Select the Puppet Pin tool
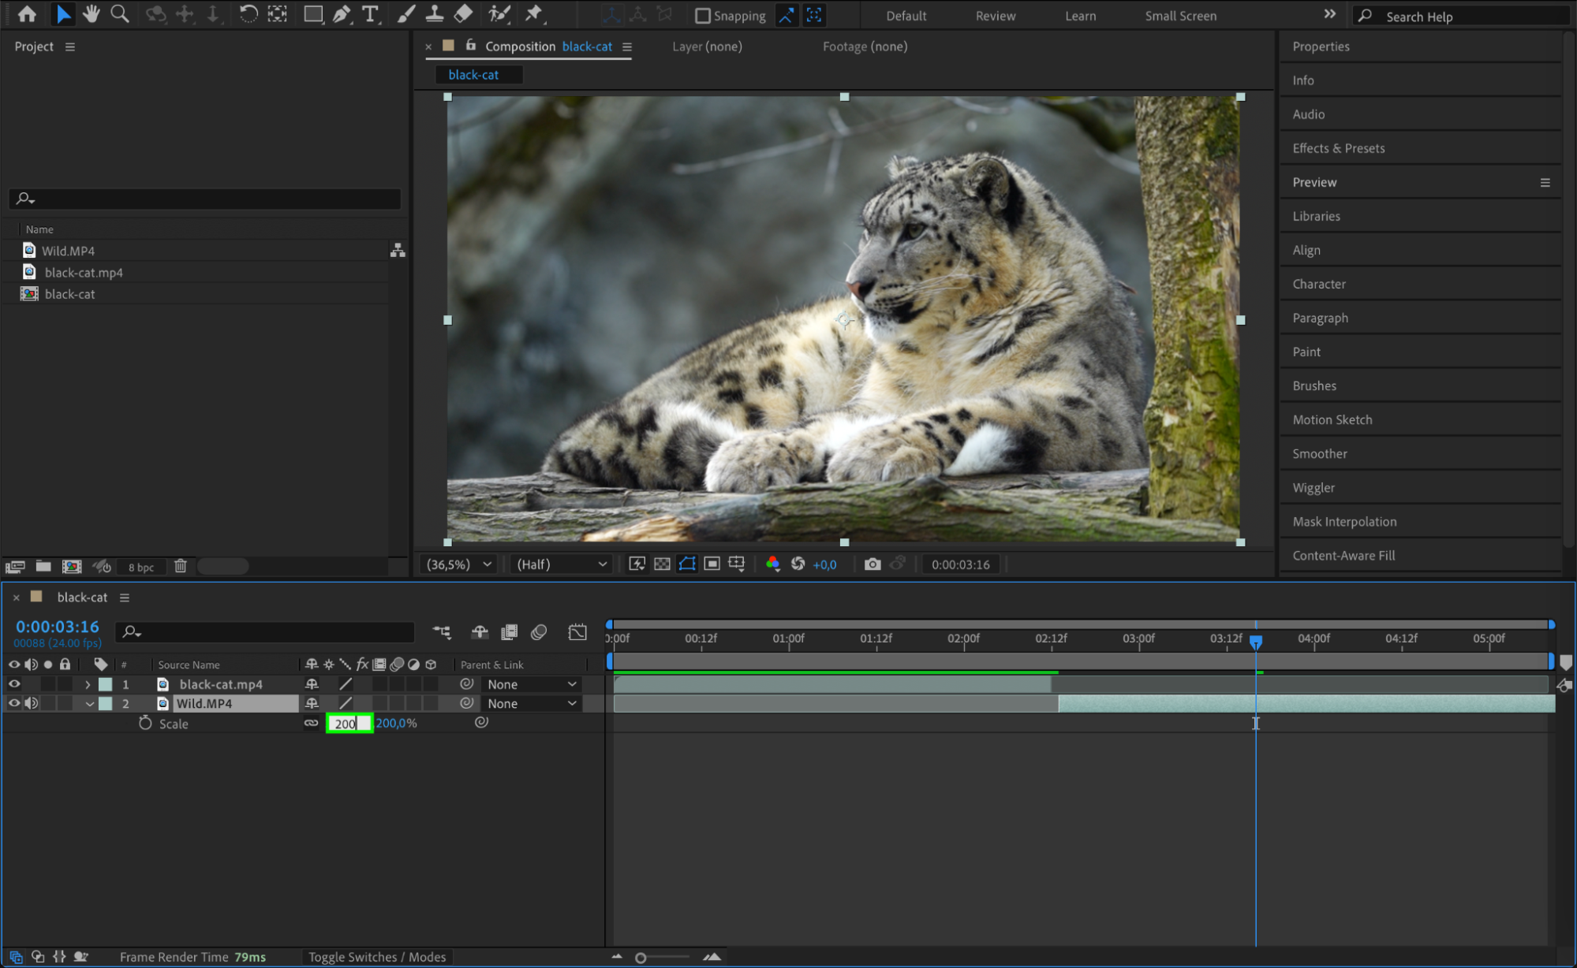 point(534,14)
